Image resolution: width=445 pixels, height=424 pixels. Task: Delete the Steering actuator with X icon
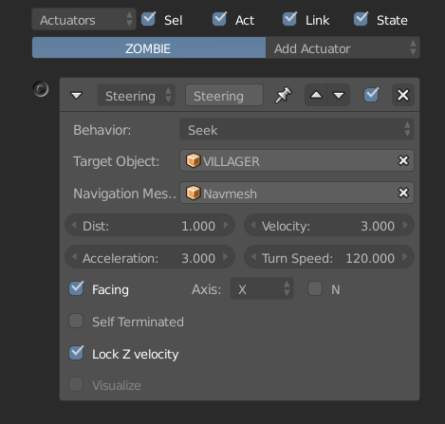point(403,95)
